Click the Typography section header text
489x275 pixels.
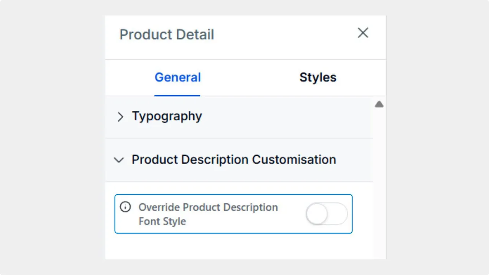click(x=167, y=116)
